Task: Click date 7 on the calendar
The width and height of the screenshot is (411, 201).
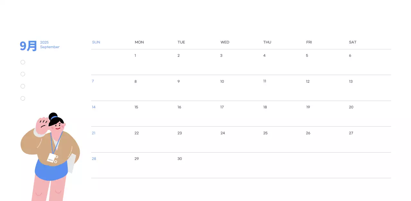Action: click(93, 81)
